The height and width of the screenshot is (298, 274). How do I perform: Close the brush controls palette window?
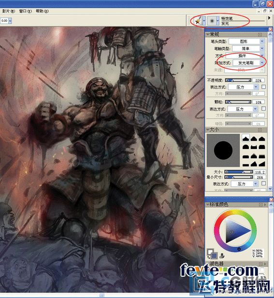click(x=271, y=29)
